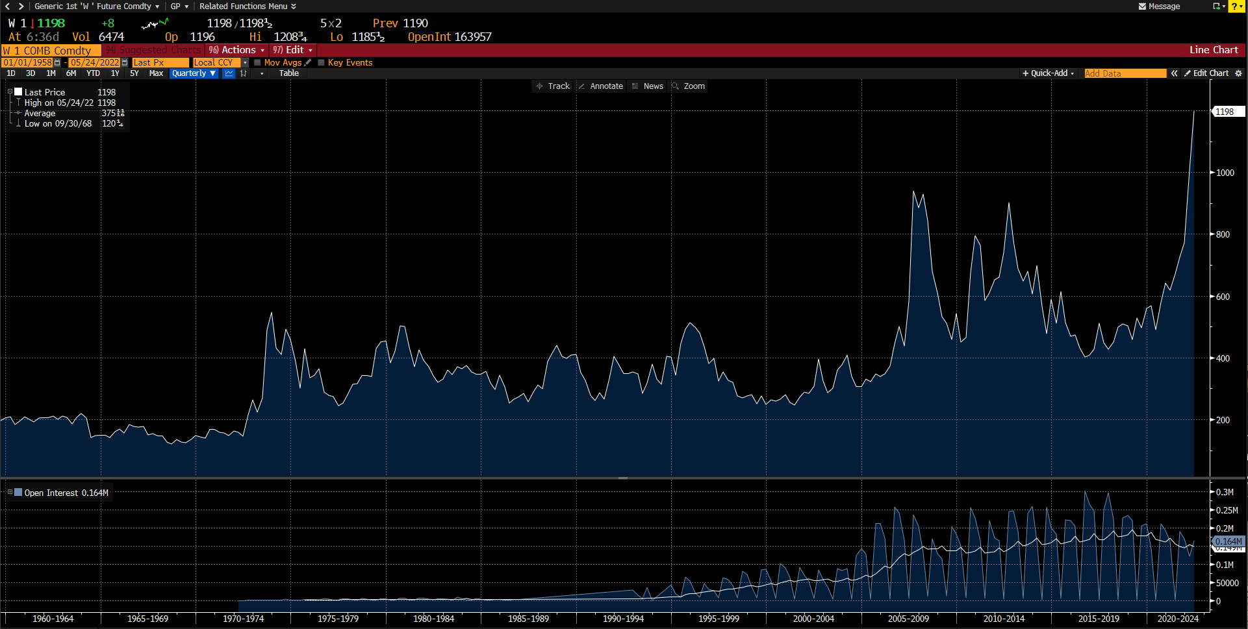Screen dimensions: 1248x629
Task: Enable the Mov Avgs checkbox
Action: pos(257,63)
